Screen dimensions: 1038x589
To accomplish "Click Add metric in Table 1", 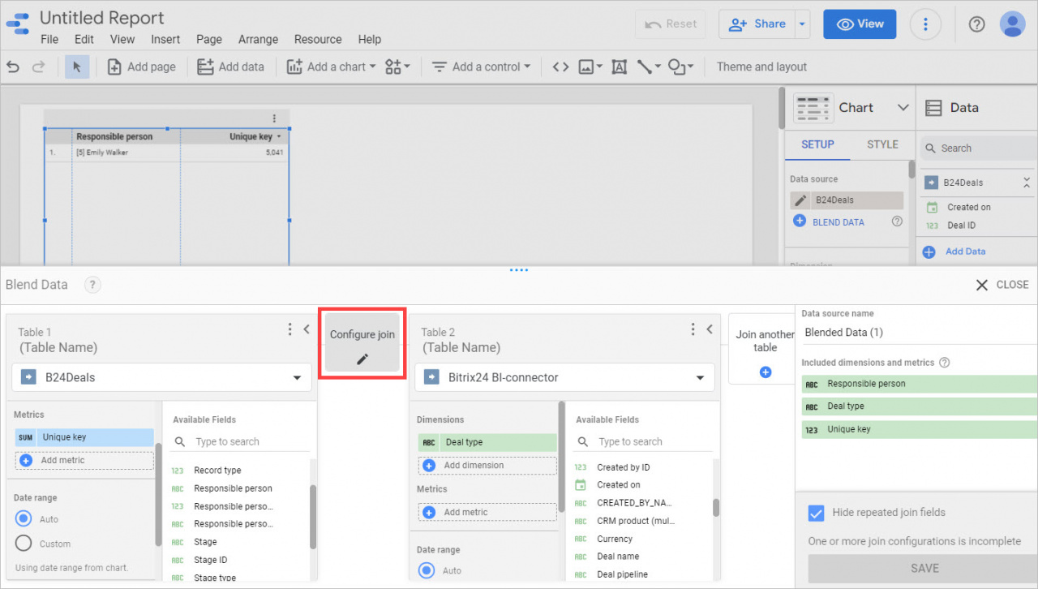I will 84,460.
